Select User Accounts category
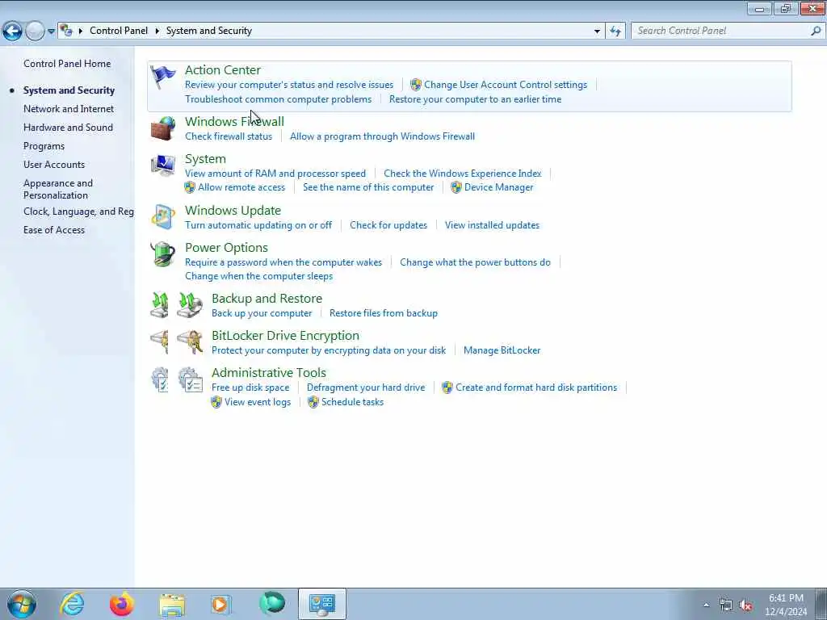The image size is (827, 620). [54, 165]
